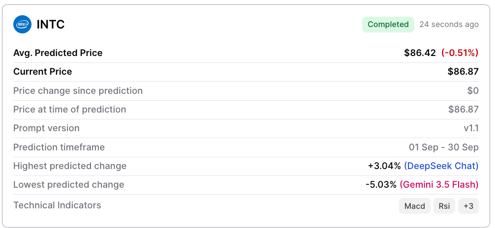Click the Completed status badge
The height and width of the screenshot is (228, 495).
coord(388,24)
